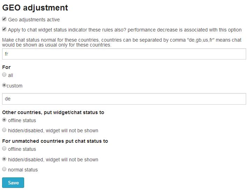Select hidden/disabled radio for unmatched countries
The width and height of the screenshot is (249, 190).
(x=4, y=159)
